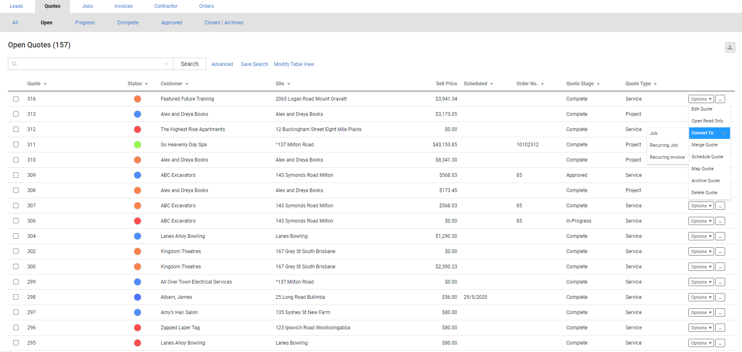Open the Approved quotes sub-tab
This screenshot has width=742, height=352.
click(172, 23)
